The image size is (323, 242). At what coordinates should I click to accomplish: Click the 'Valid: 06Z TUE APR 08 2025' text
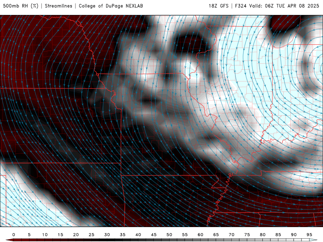pyautogui.click(x=284, y=6)
